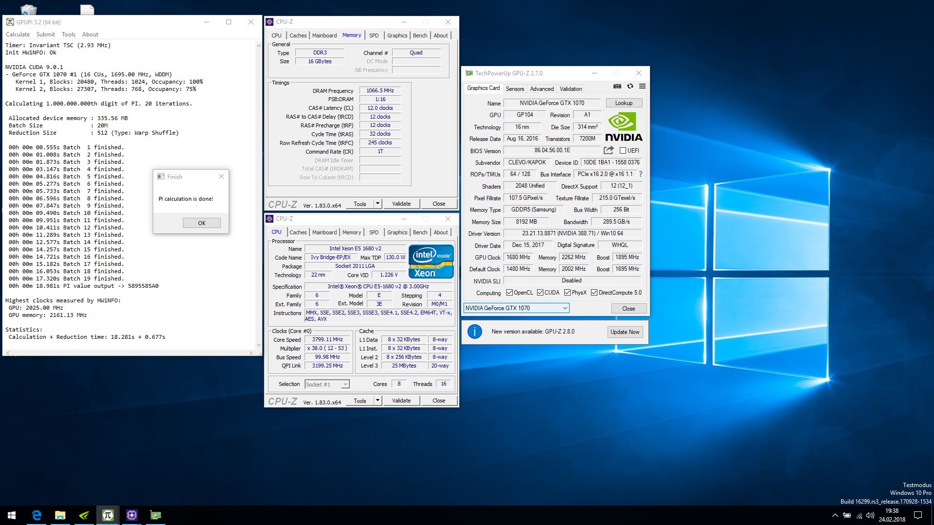Click Validate in the upper CPU-Z window
This screenshot has height=525, width=934.
[x=401, y=204]
